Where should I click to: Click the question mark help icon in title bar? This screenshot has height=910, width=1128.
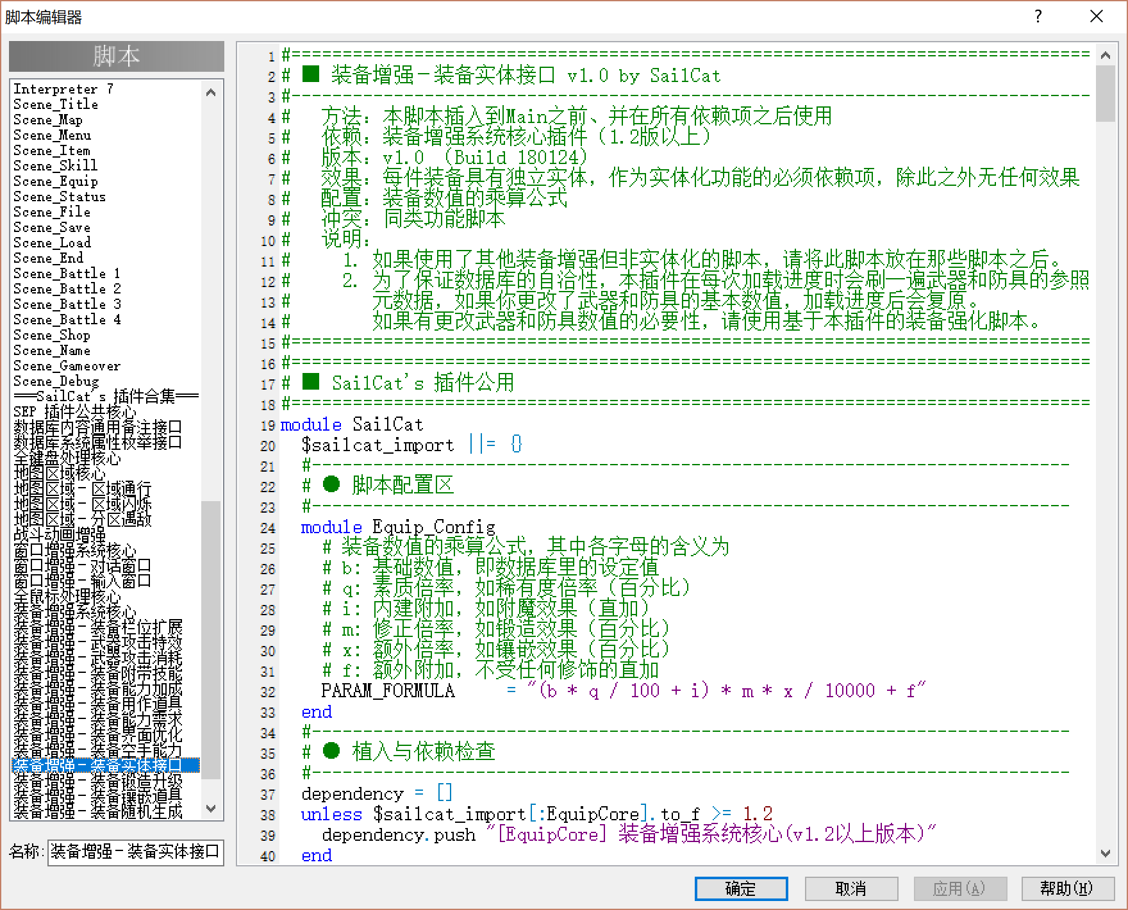coord(1038,17)
